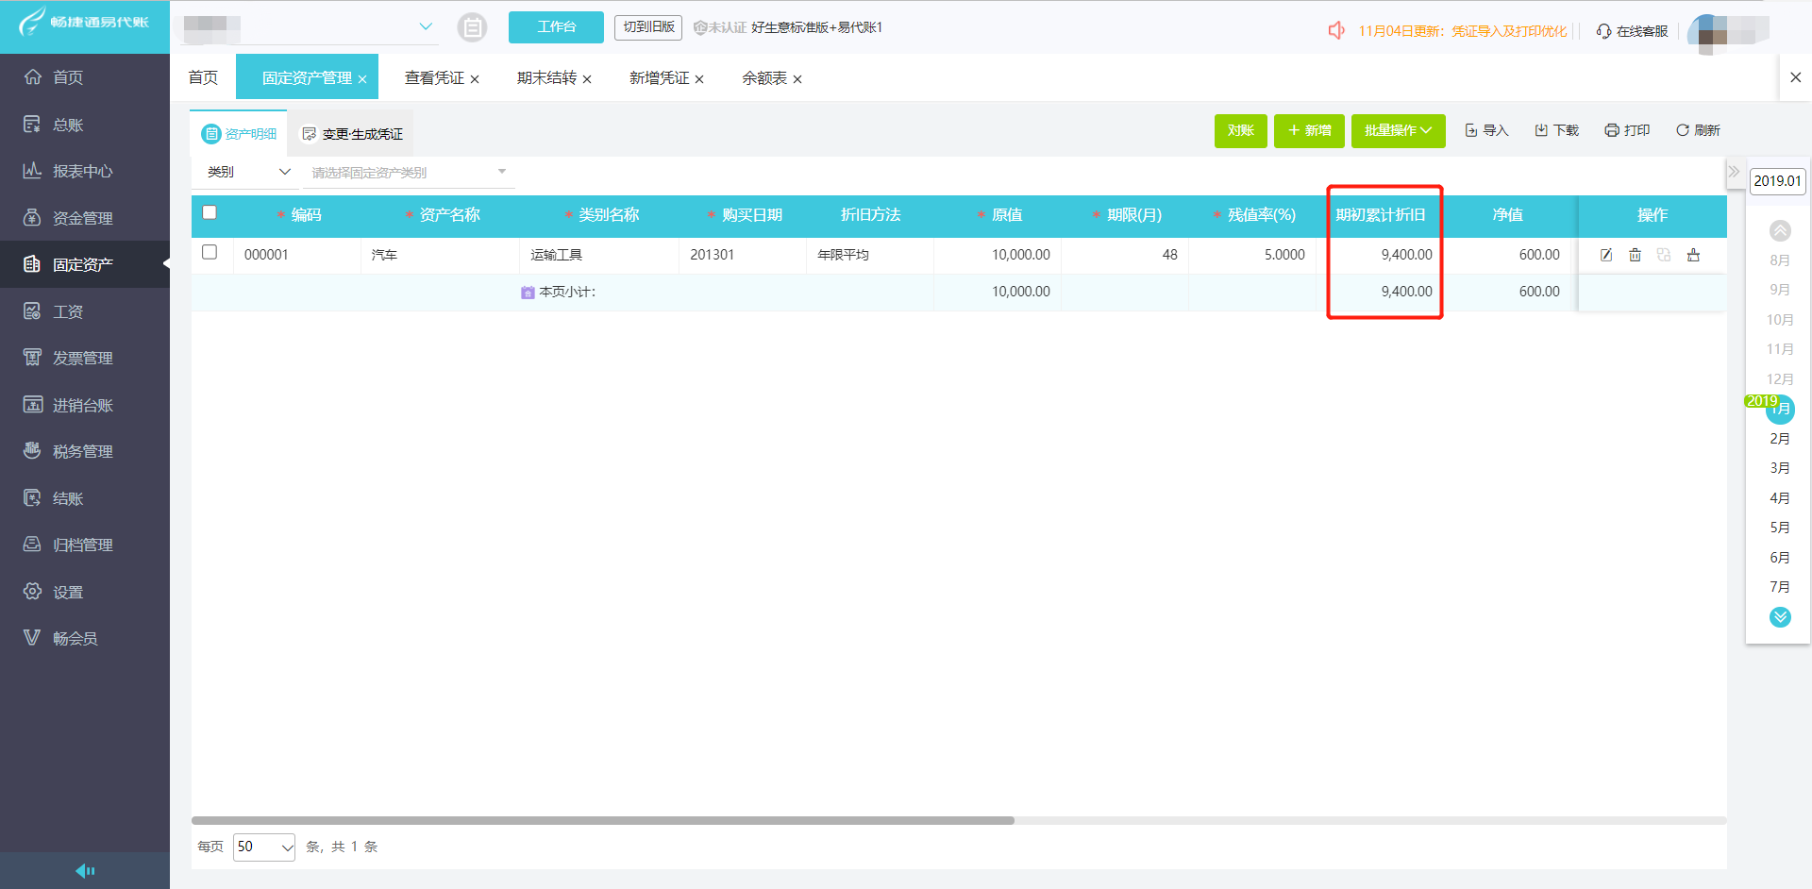Open 归档管理 in sidebar
Image resolution: width=1812 pixels, height=889 pixels.
84,545
